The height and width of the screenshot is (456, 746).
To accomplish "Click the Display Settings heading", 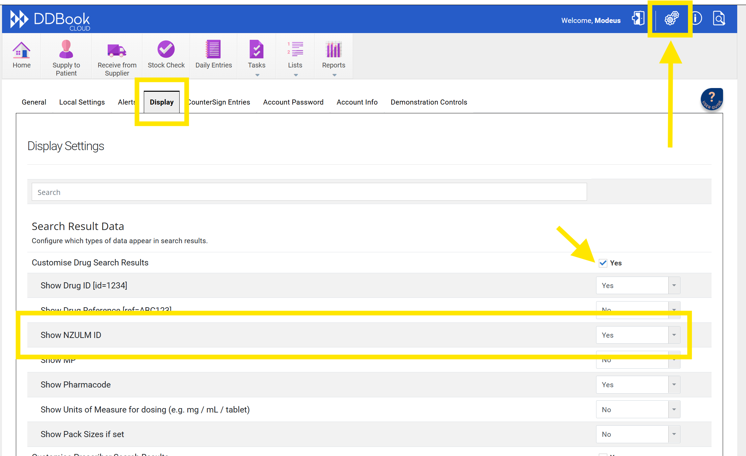I will click(x=66, y=146).
